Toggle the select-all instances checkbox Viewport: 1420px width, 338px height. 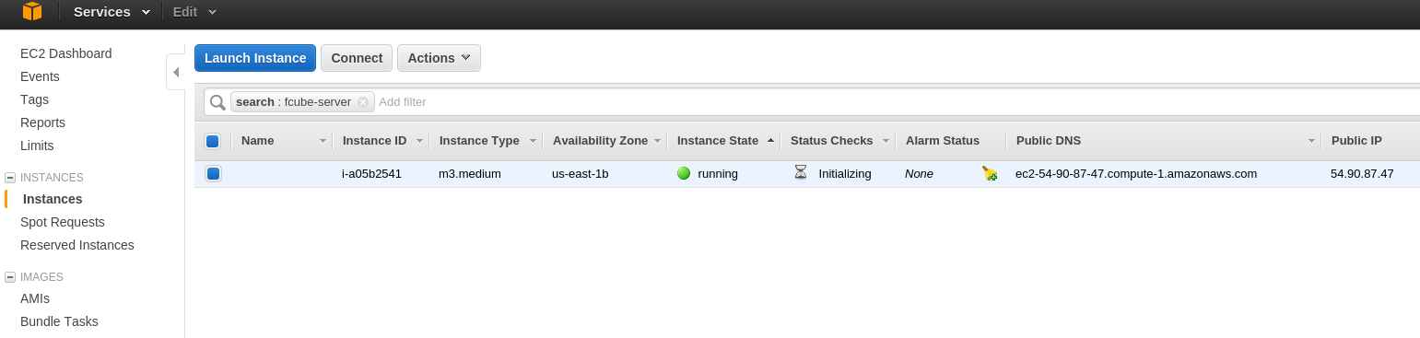[x=212, y=141]
